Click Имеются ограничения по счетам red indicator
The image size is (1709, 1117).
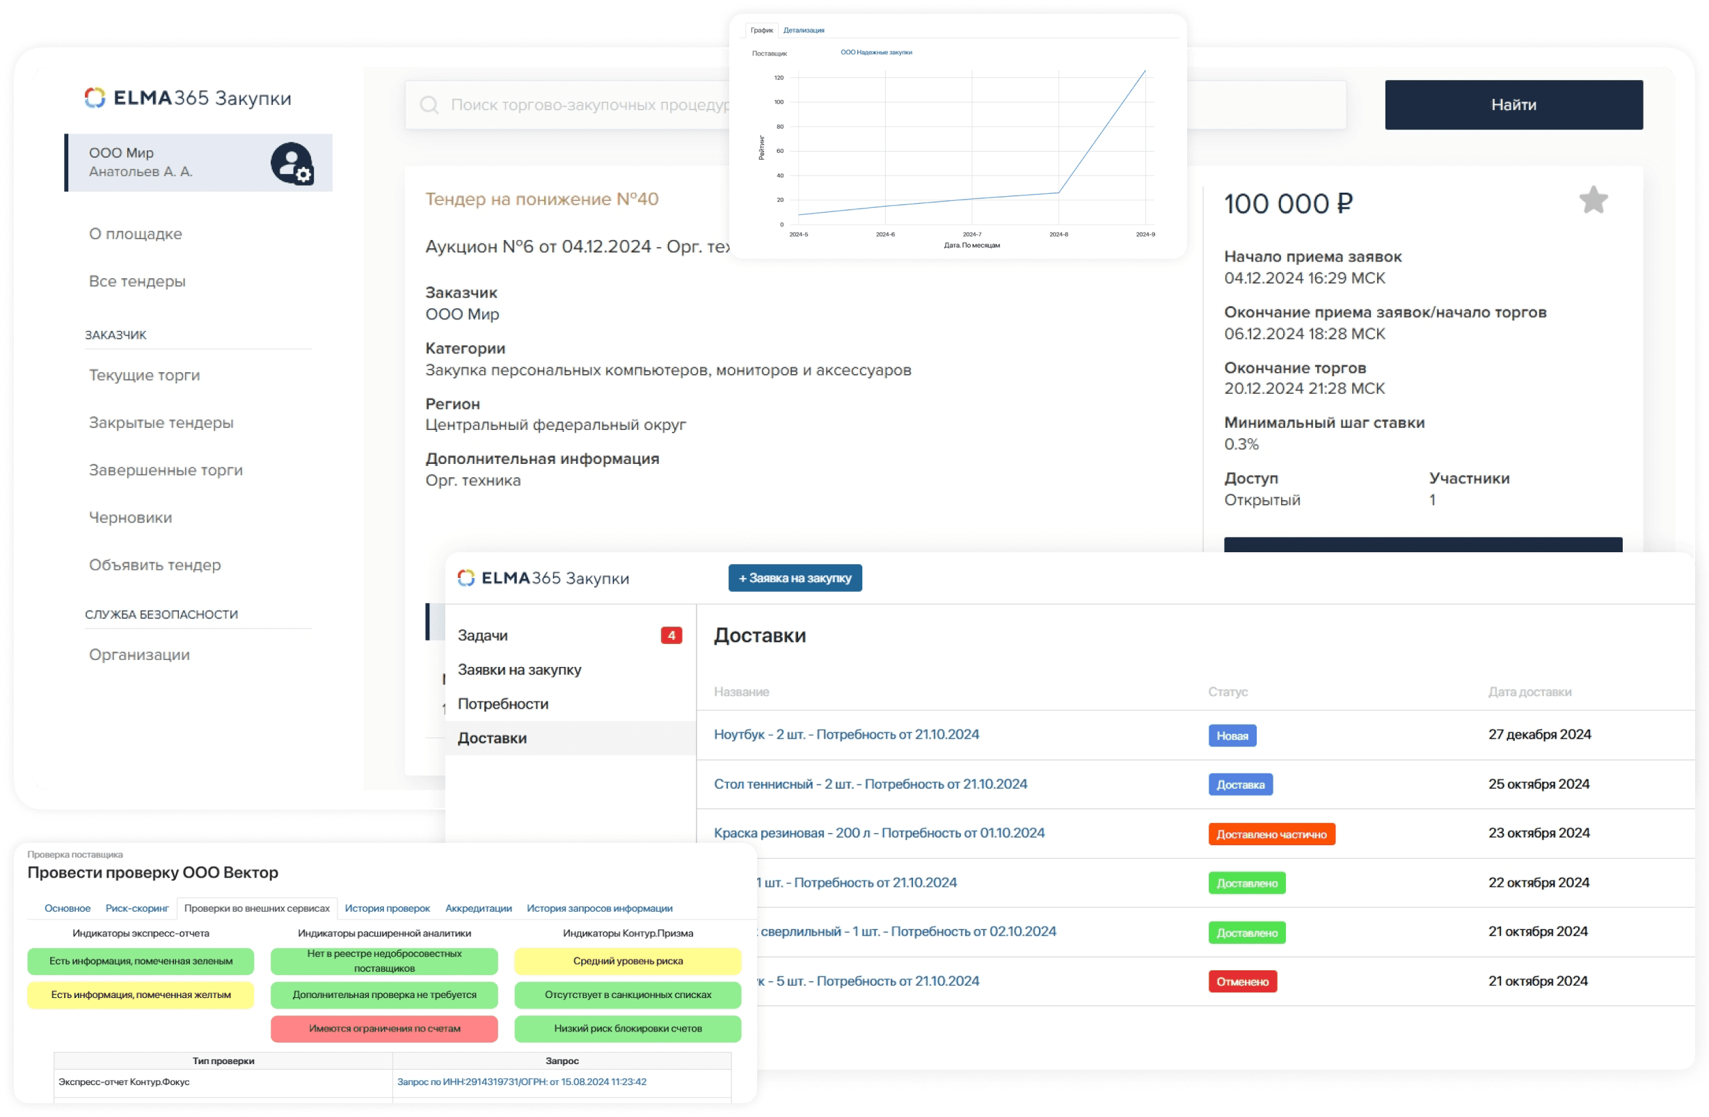(x=384, y=1029)
